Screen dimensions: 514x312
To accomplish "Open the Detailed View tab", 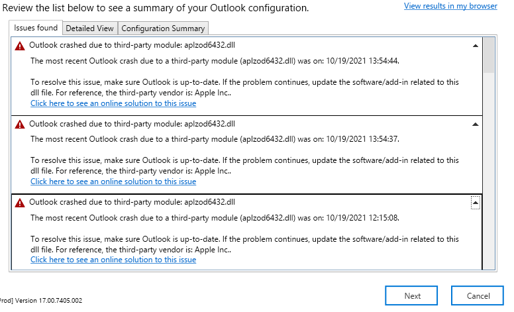I will (x=89, y=28).
